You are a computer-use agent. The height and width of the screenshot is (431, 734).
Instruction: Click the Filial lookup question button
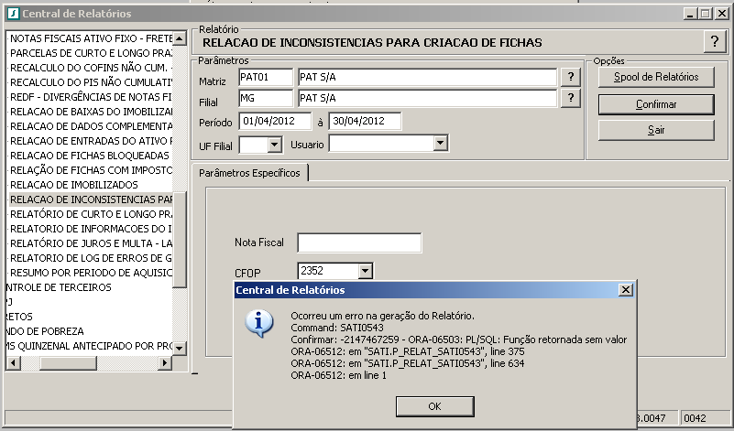(x=571, y=98)
